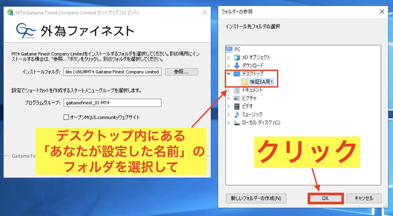This screenshot has height=216, width=393.
Task: Click the インストールフォルダ path field
Action: pos(112,72)
